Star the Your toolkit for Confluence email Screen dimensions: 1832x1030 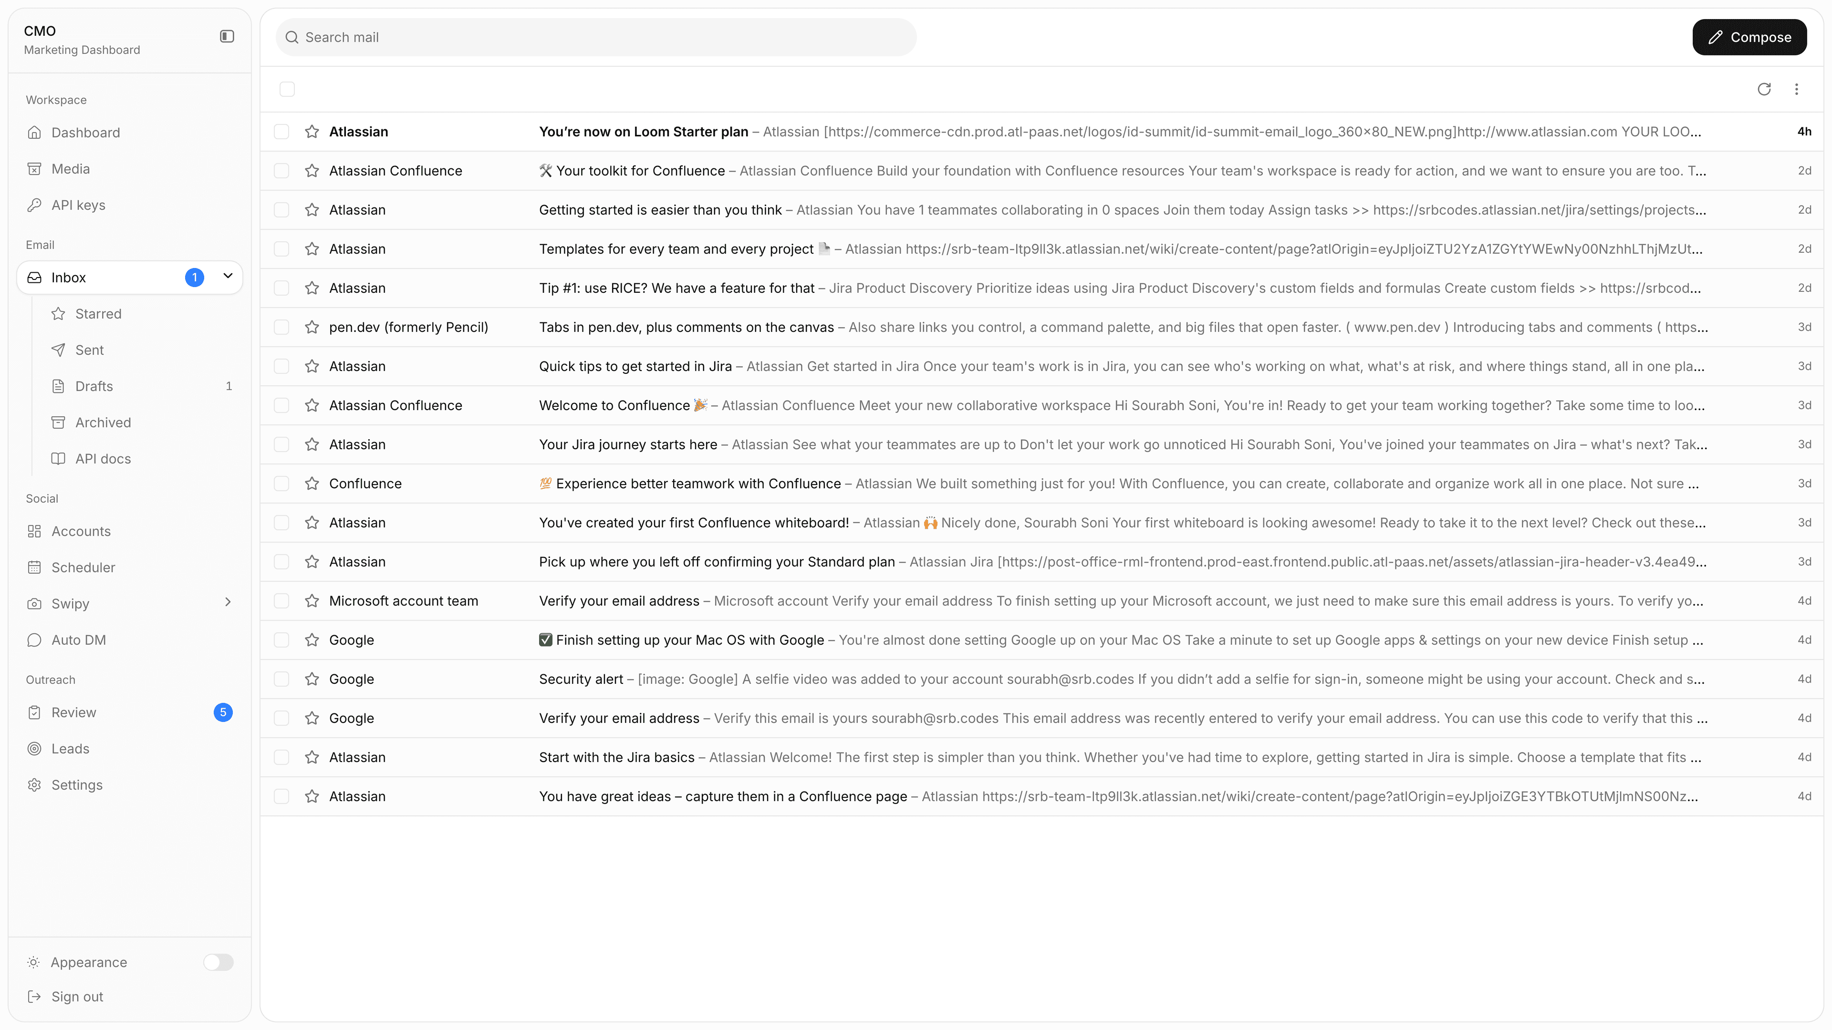pos(312,171)
